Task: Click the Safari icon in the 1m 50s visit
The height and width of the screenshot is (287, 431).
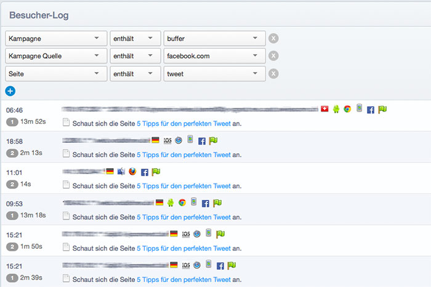Action: tap(197, 234)
